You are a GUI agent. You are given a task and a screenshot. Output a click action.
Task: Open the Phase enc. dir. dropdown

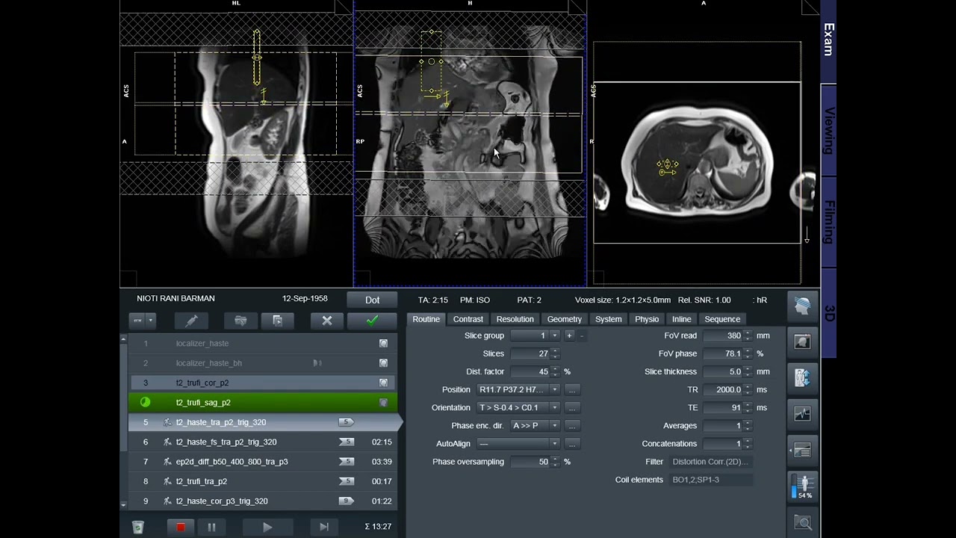[x=554, y=425]
